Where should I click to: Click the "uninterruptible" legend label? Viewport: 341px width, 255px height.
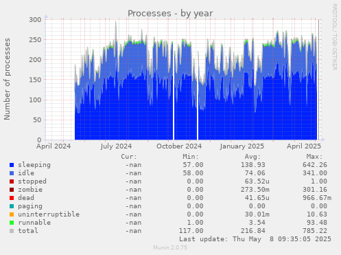coord(49,214)
